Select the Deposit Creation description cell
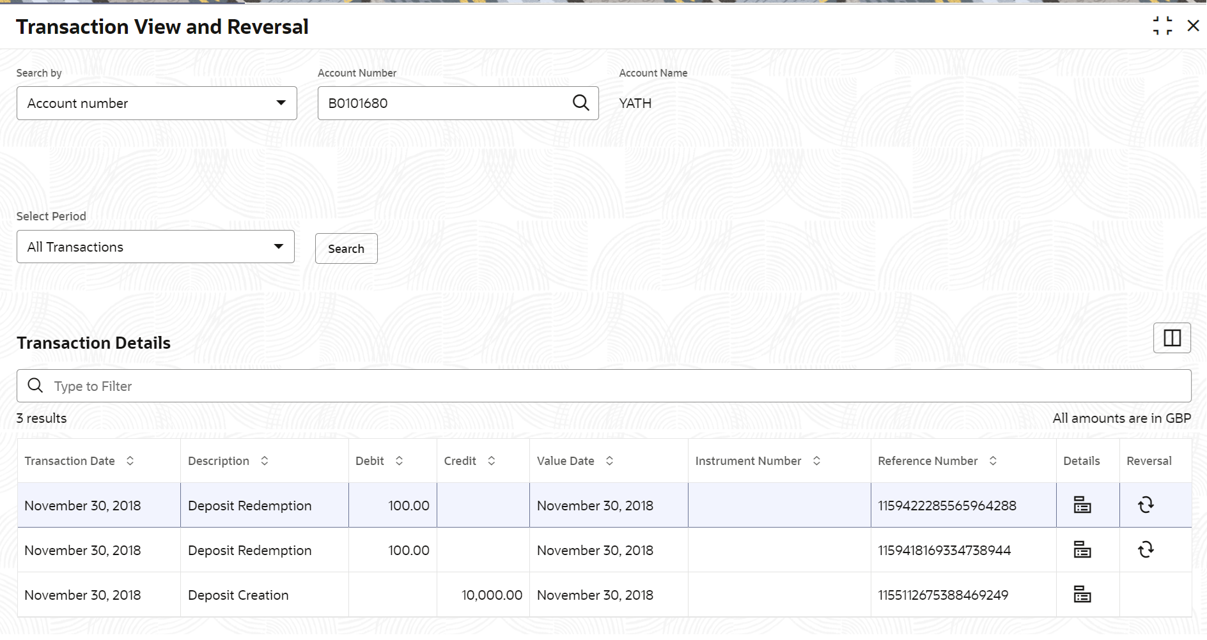Viewport: 1207px width, 640px height. click(x=265, y=595)
